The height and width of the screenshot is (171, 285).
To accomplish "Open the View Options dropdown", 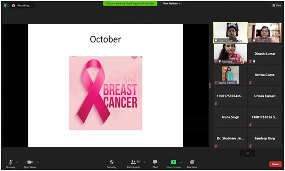I will coord(172,3).
